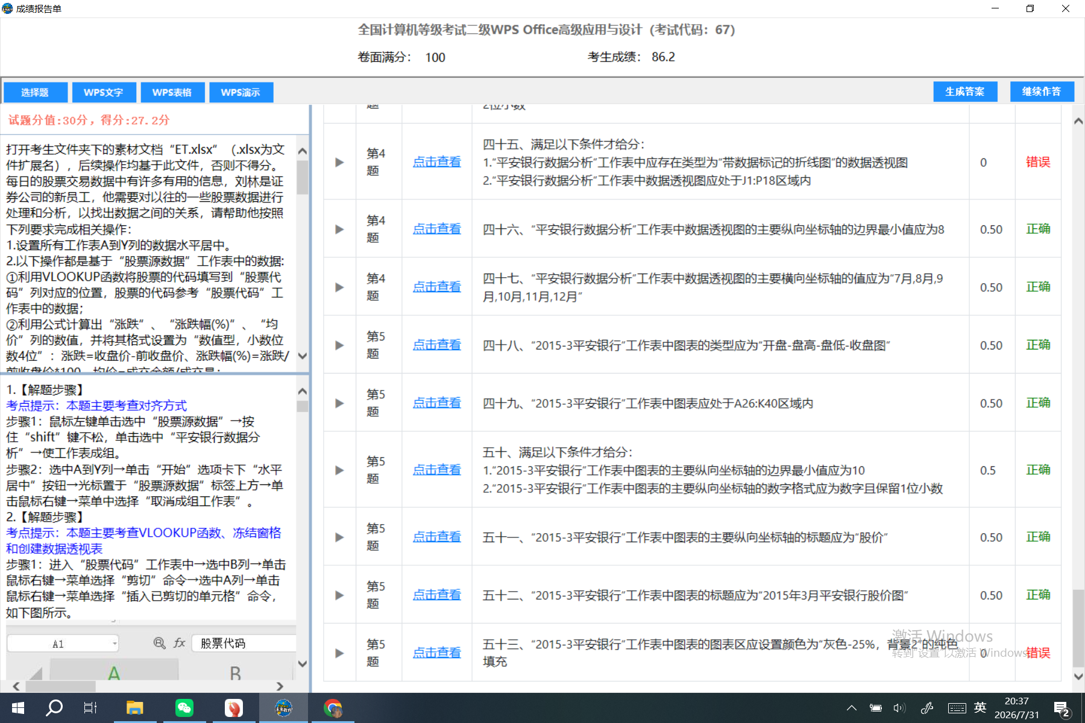Screen dimensions: 1085x723
Task: Expand the 四十八 question row
Action: (339, 345)
